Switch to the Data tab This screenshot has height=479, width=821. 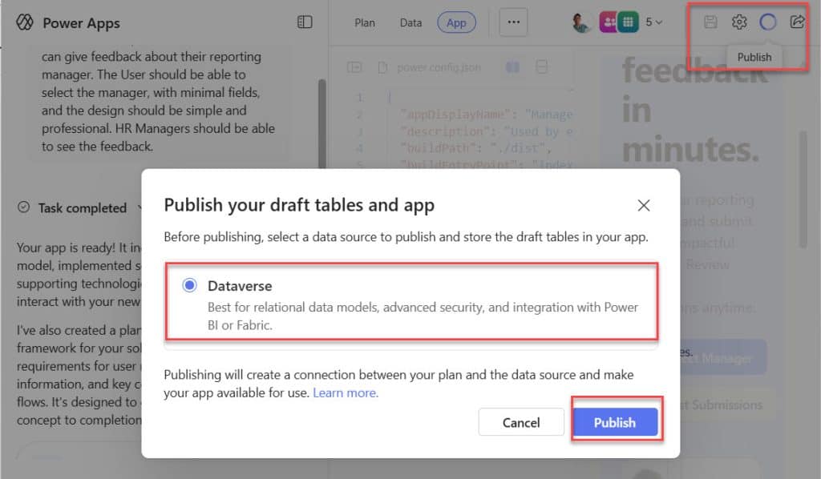coord(410,23)
